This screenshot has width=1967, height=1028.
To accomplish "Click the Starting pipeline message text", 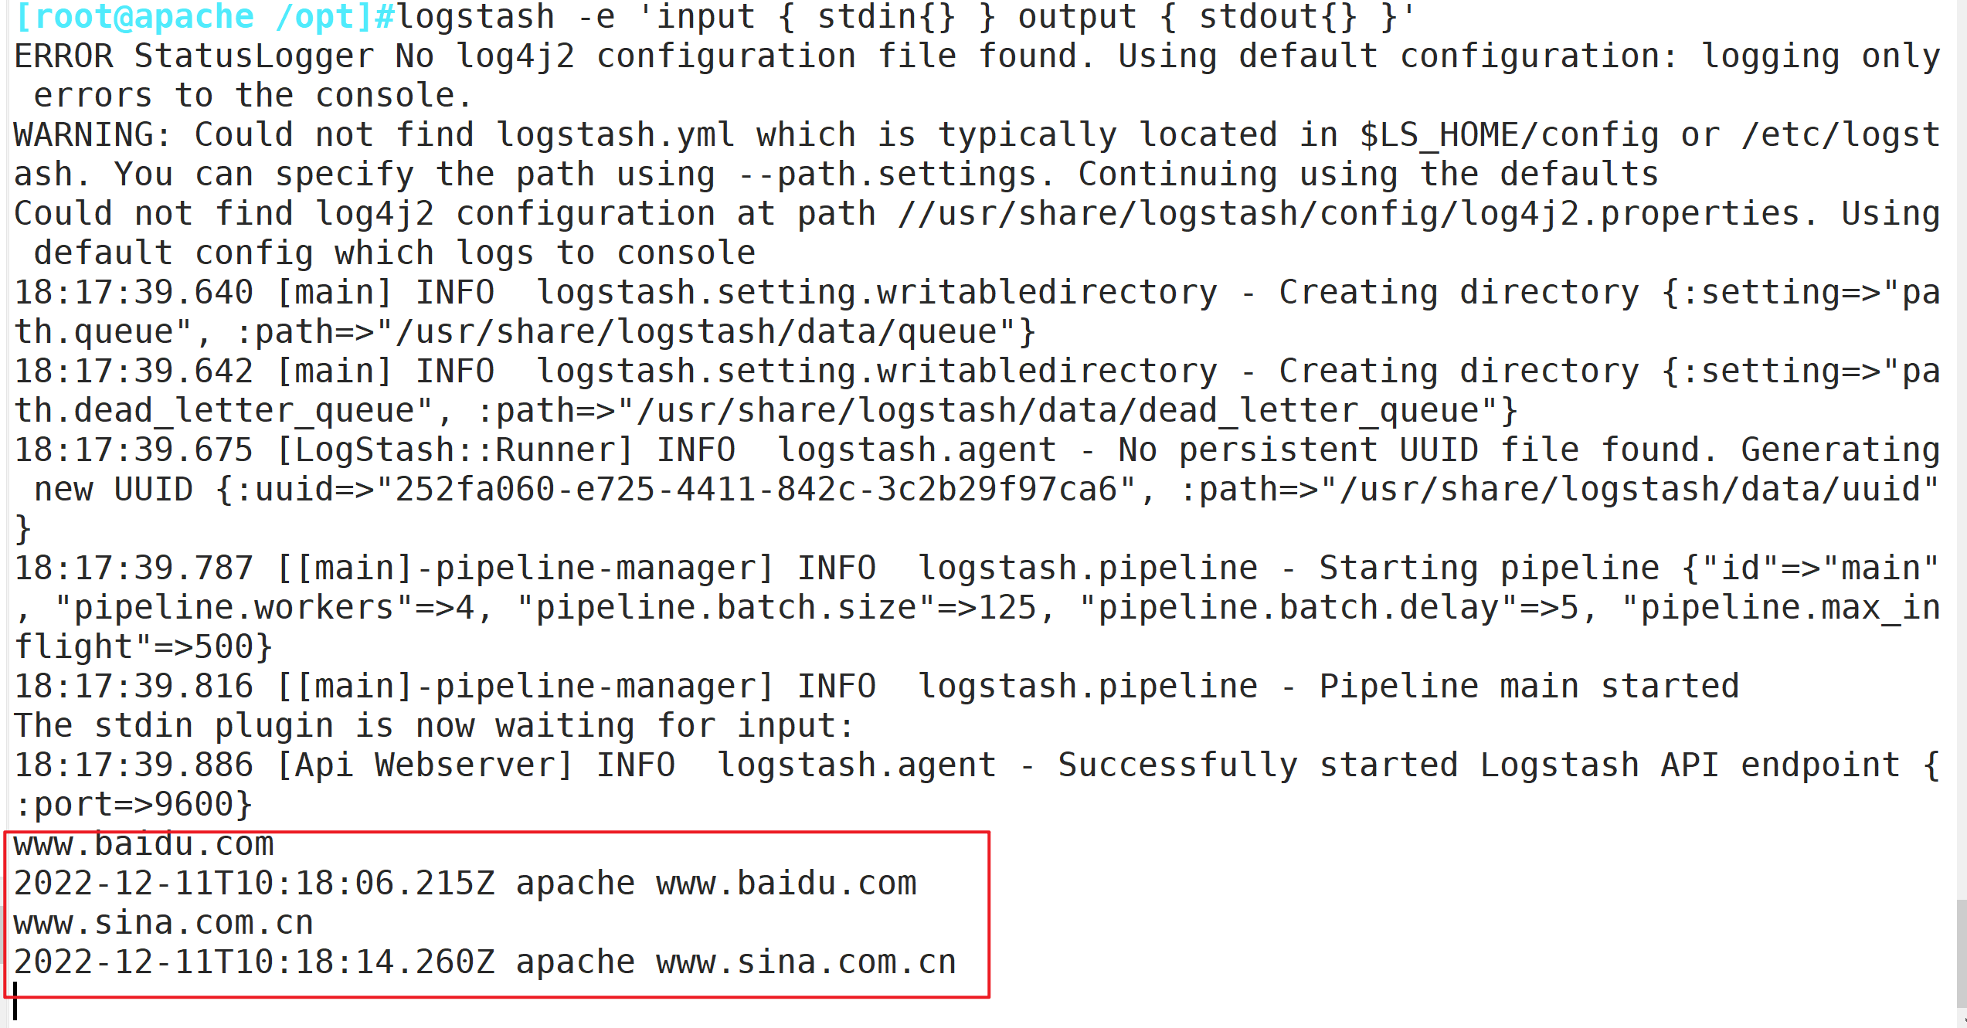I will 1489,568.
